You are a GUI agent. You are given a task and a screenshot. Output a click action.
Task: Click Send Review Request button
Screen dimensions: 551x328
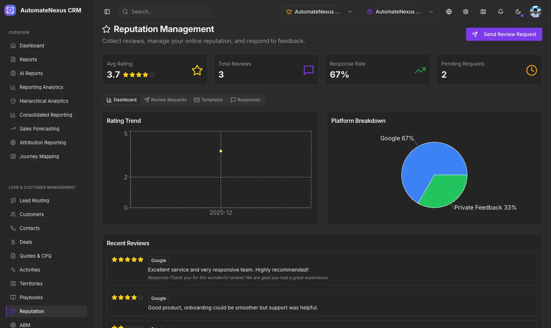tap(504, 34)
